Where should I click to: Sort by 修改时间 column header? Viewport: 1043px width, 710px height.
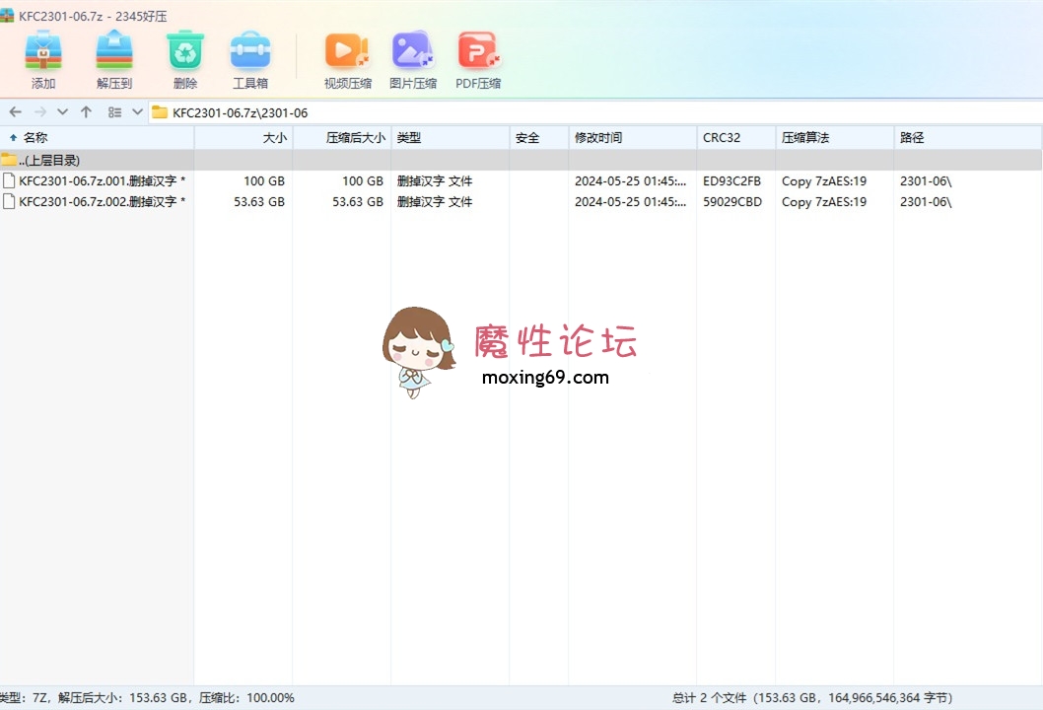coord(633,138)
